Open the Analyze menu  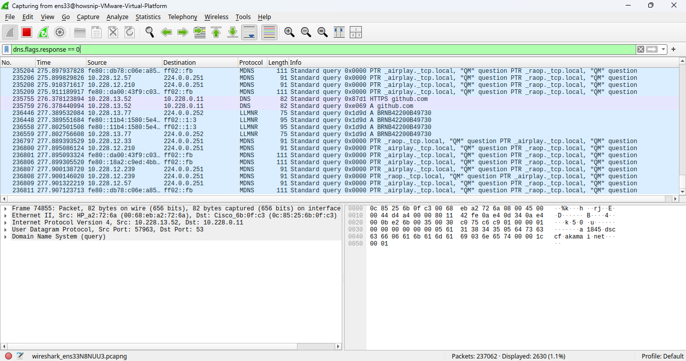pos(118,17)
